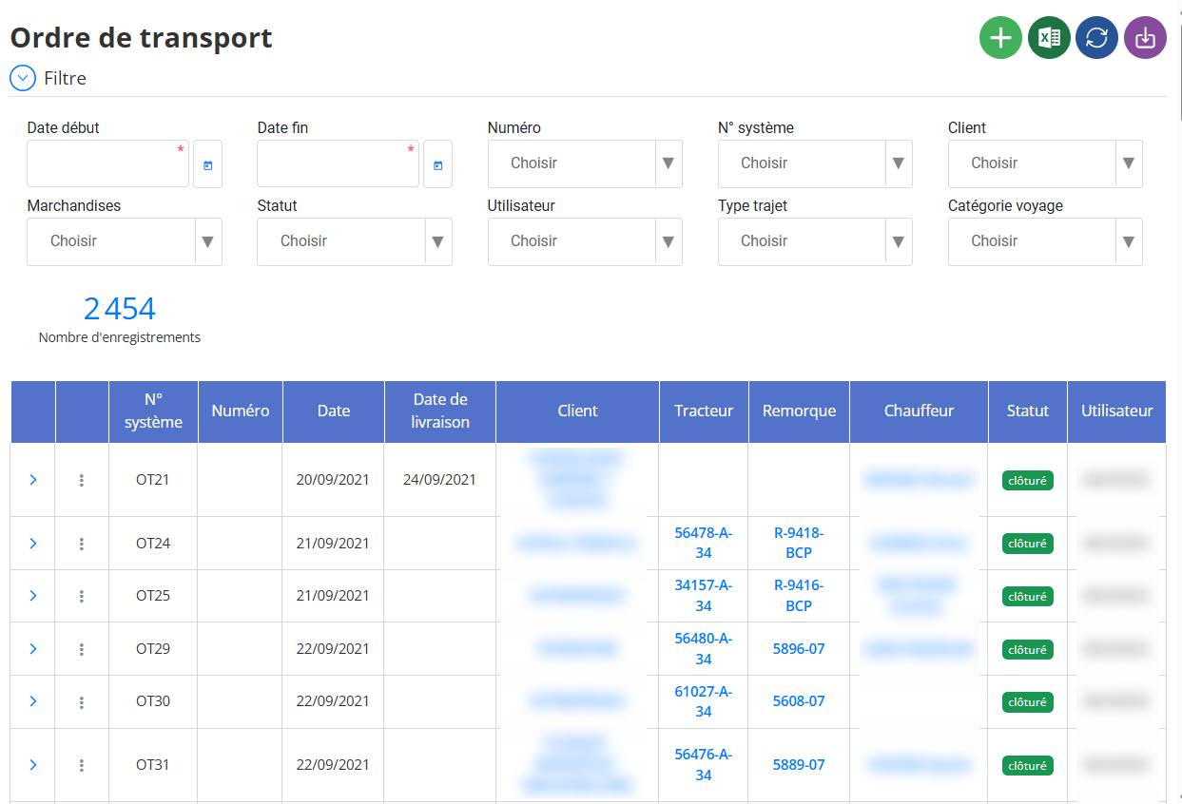This screenshot has height=804, width=1182.
Task: Click the Date fin input field
Action: [x=339, y=163]
